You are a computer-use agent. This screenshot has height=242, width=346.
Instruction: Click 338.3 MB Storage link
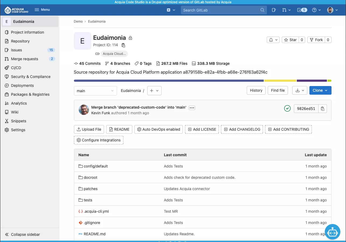point(211,63)
